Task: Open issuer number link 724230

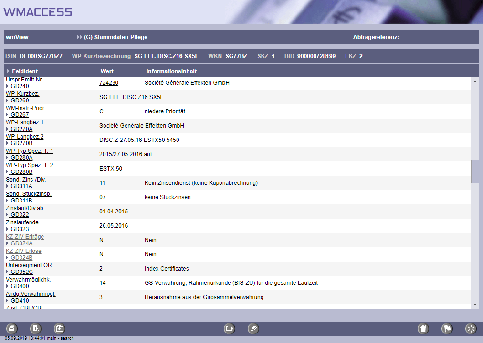Action: [109, 83]
